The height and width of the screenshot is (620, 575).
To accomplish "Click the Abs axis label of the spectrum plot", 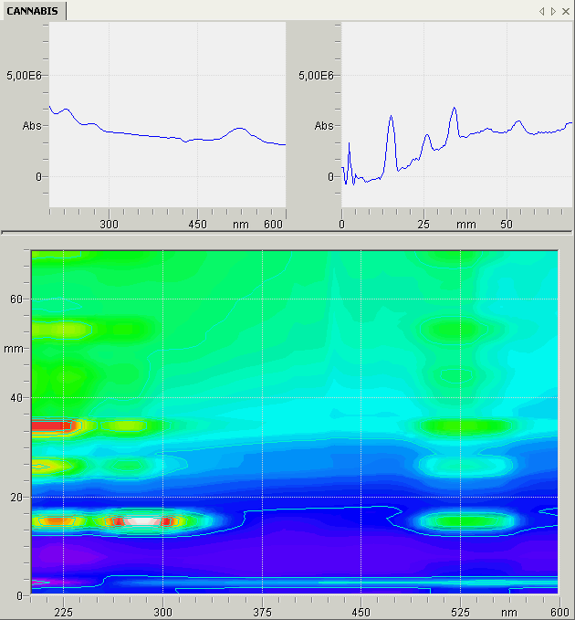I will pos(31,126).
